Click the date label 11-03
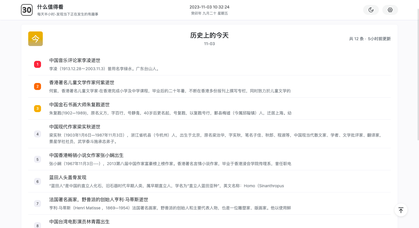Screen dimensions: 419x228 pyautogui.click(x=209, y=44)
